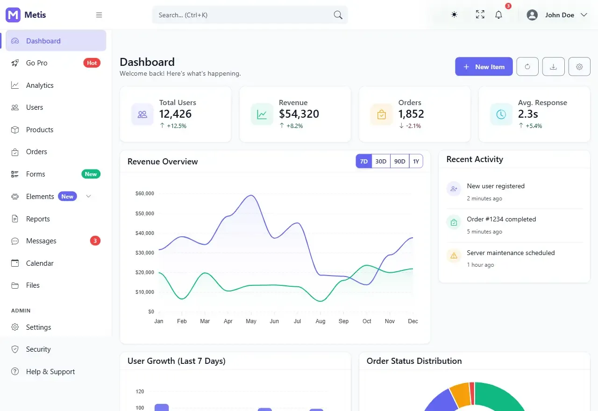Screen dimensions: 598x411
Task: Expand the Elements menu chevron
Action: [x=88, y=197]
